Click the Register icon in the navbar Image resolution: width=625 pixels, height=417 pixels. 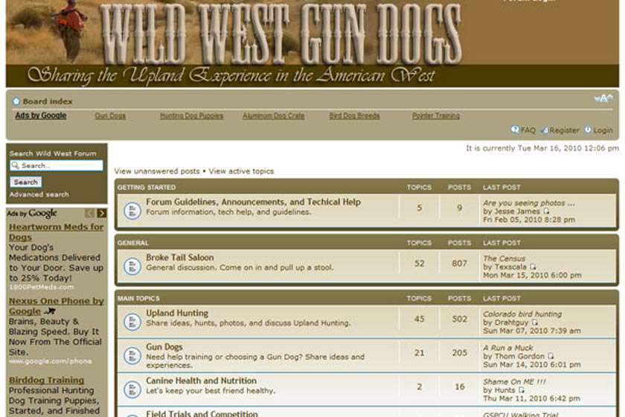(x=544, y=130)
